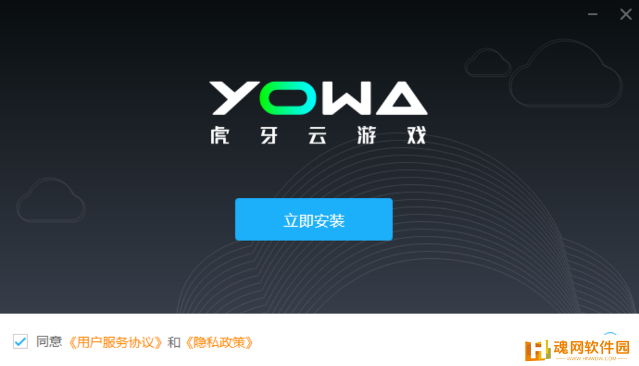Click the WWW.HNWDW.COM watermark URL

click(591, 359)
